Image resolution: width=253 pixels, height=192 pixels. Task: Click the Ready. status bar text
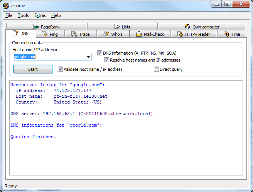[11, 186]
